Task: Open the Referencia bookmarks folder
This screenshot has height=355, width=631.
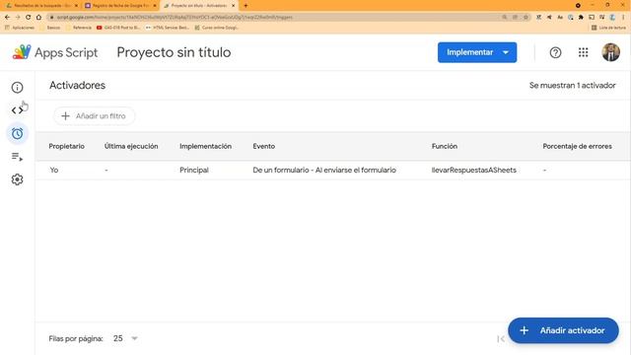Action: click(x=79, y=28)
